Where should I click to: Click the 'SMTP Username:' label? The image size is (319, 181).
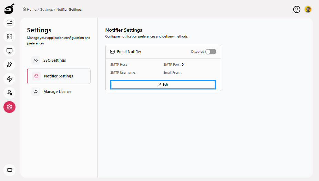[x=123, y=73]
